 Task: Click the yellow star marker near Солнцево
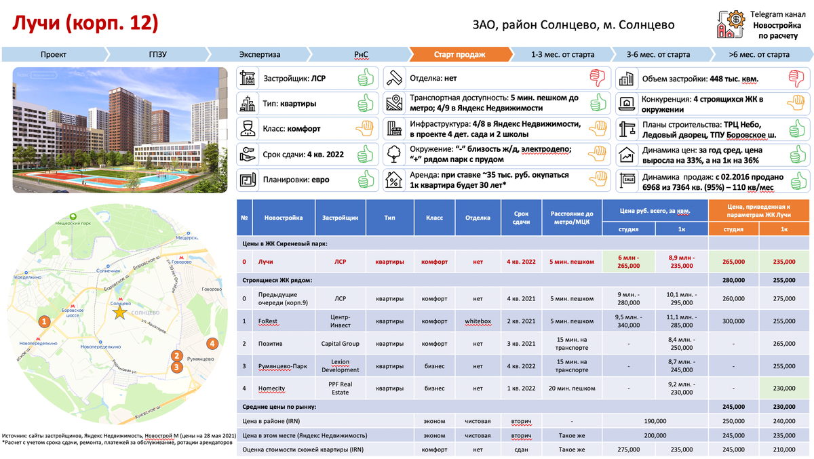tap(120, 312)
